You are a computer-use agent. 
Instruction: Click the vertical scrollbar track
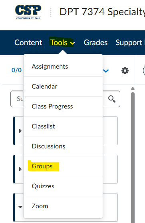click(133, 156)
